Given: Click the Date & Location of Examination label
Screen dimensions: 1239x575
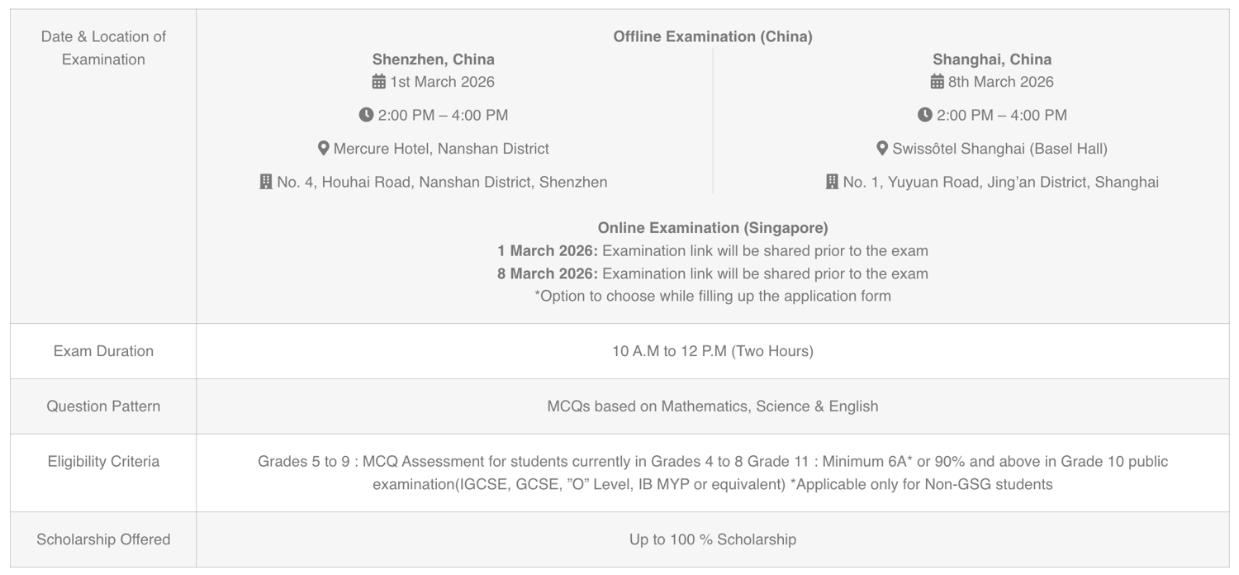Looking at the screenshot, I should (103, 48).
